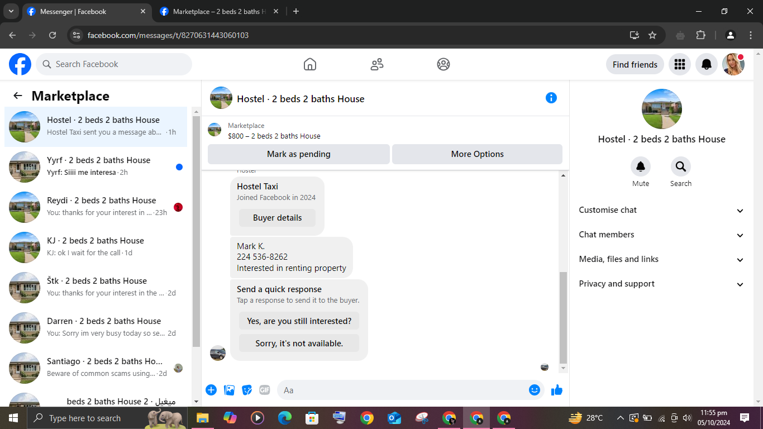The height and width of the screenshot is (429, 763).
Task: Open the Windows Start menu
Action: [x=13, y=418]
